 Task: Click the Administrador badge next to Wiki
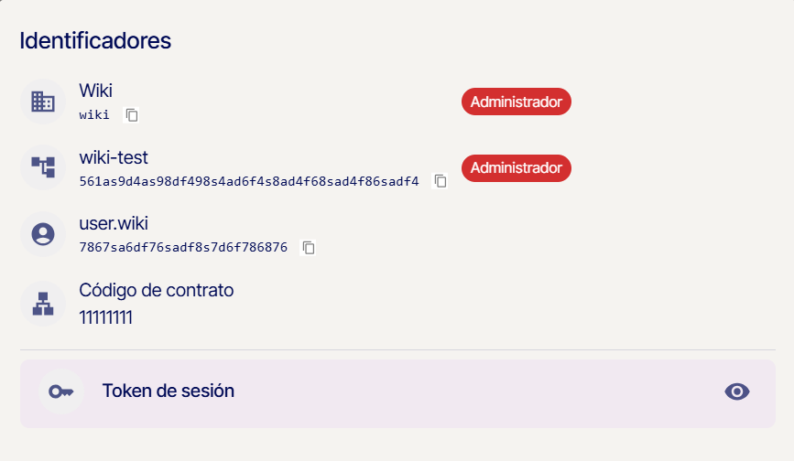point(516,102)
